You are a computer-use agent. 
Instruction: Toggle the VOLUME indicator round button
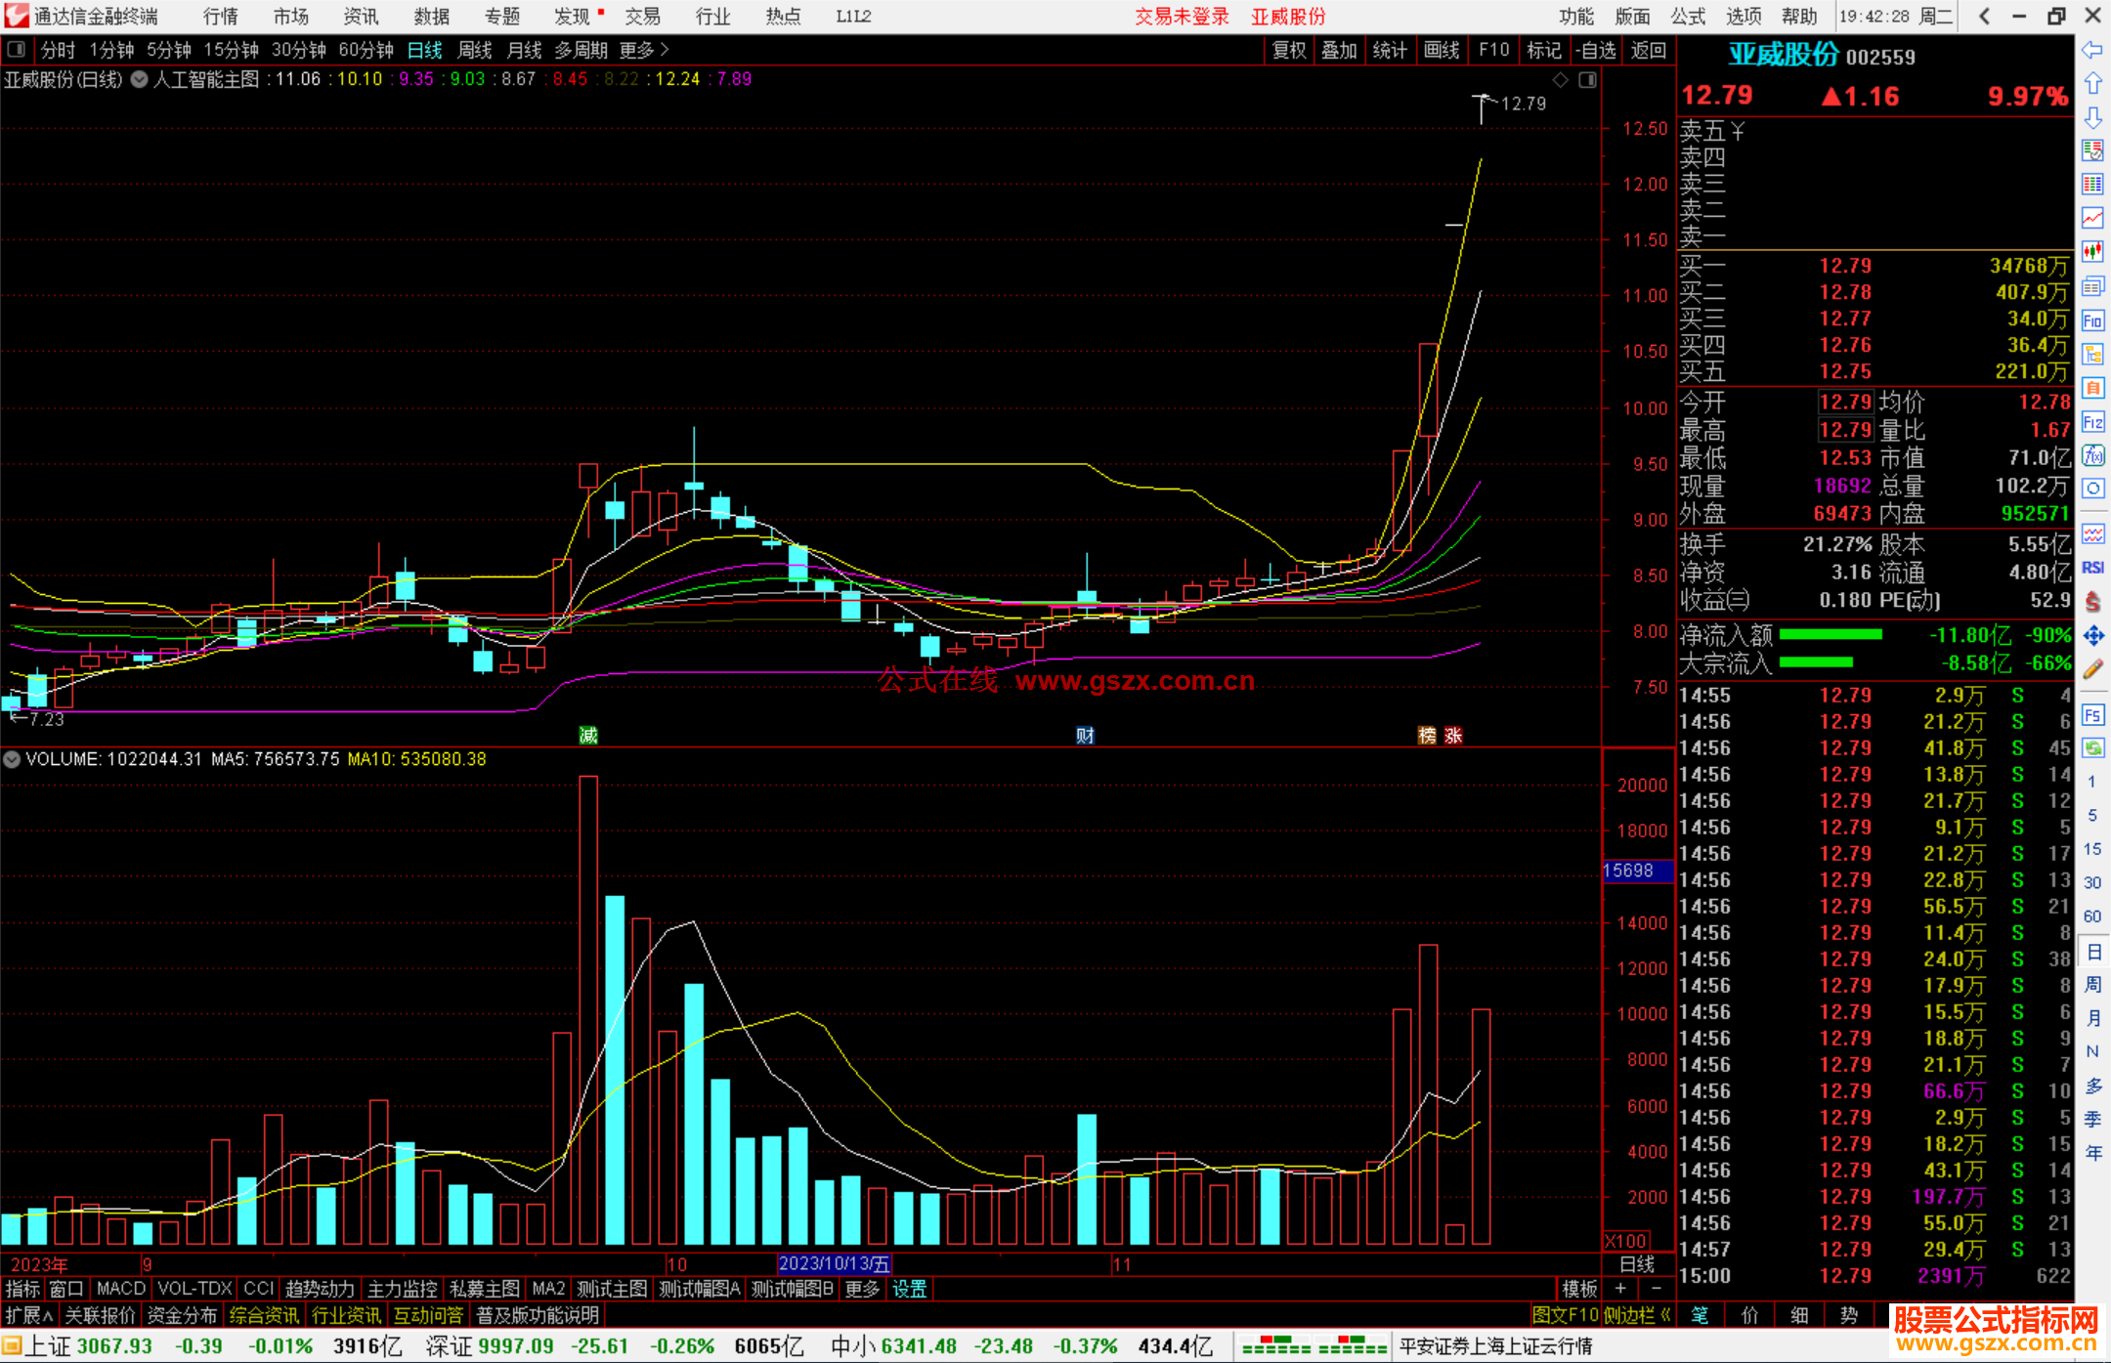[x=12, y=759]
